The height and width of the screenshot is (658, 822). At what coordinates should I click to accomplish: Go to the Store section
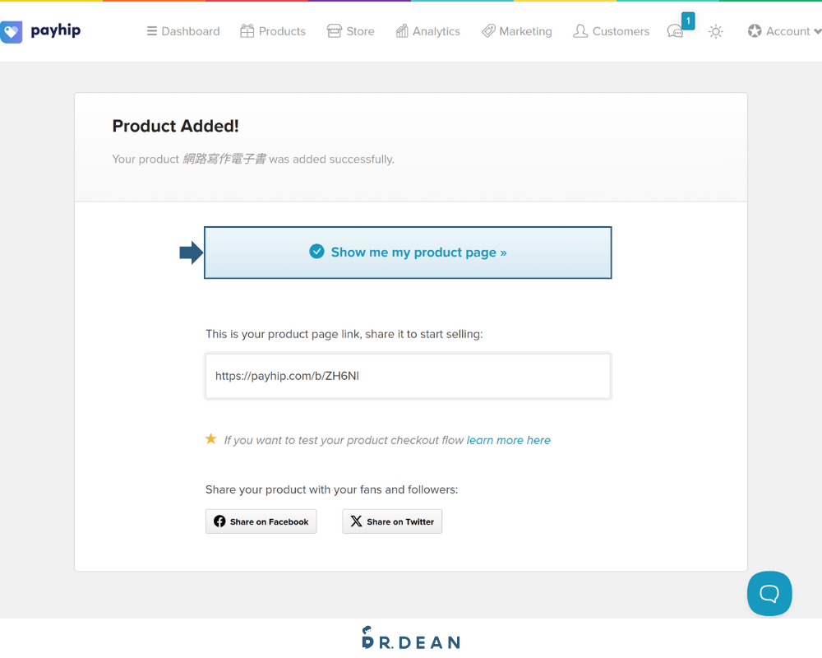click(x=350, y=31)
